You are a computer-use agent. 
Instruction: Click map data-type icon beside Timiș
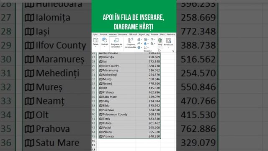[101, 119]
